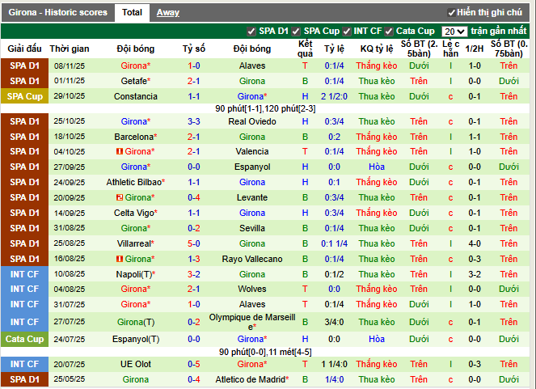Click the Kết quả column header

click(x=305, y=49)
